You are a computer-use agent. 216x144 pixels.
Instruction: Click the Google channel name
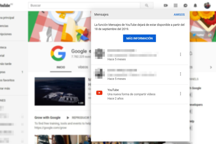[x=79, y=51]
